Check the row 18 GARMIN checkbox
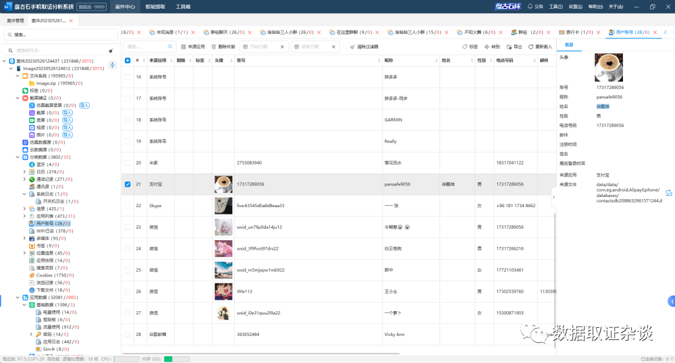 tap(128, 120)
